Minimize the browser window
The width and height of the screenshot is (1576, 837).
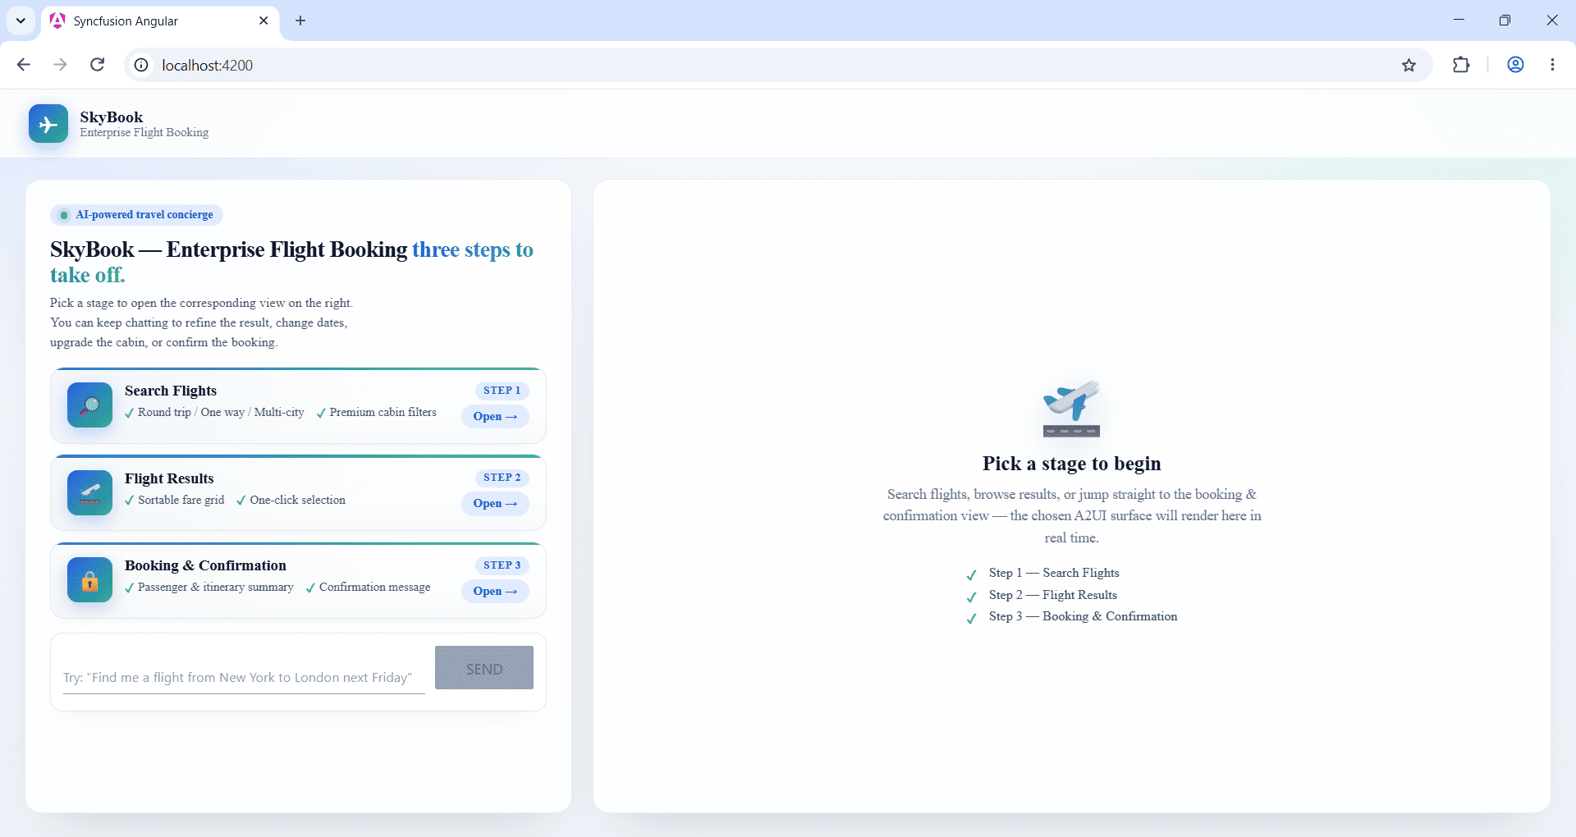(1459, 21)
